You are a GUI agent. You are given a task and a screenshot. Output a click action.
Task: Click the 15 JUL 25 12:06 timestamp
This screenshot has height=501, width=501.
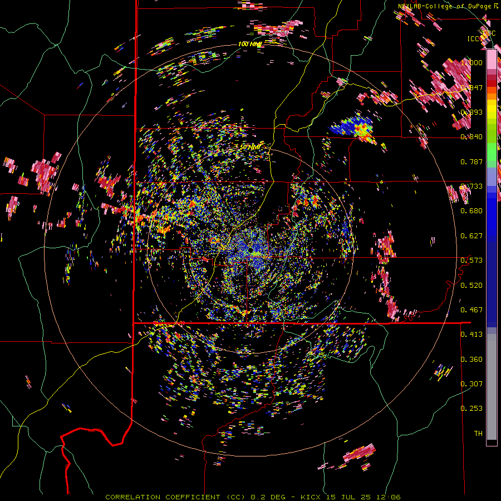[364, 497]
